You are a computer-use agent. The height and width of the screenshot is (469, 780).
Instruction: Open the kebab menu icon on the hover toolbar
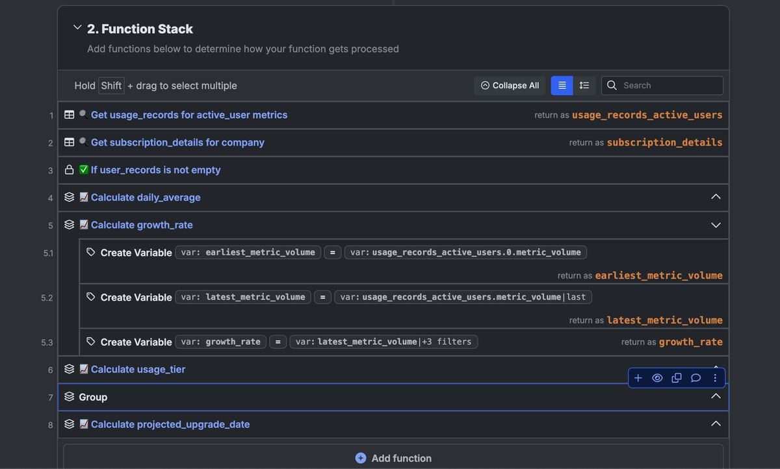[x=715, y=377]
